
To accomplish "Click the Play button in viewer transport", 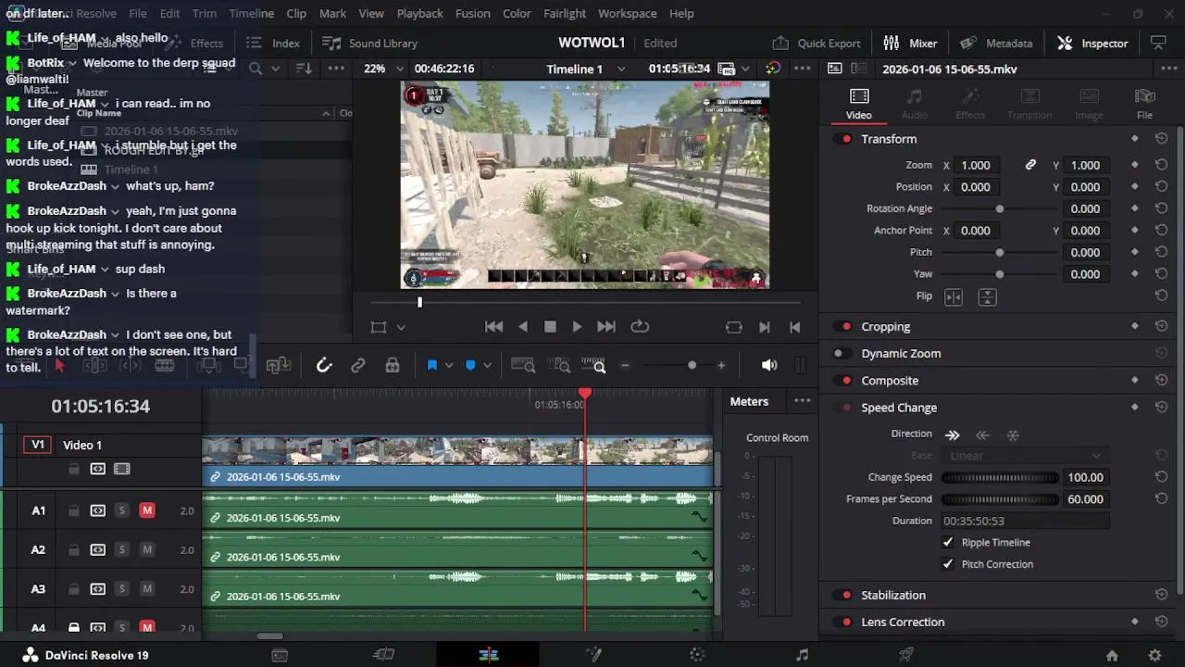I will click(x=577, y=327).
